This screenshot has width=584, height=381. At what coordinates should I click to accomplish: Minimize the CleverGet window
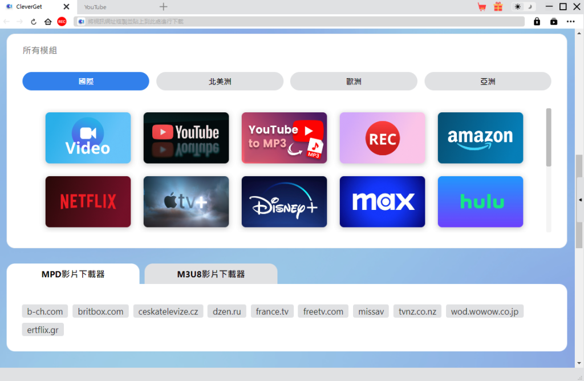point(549,7)
